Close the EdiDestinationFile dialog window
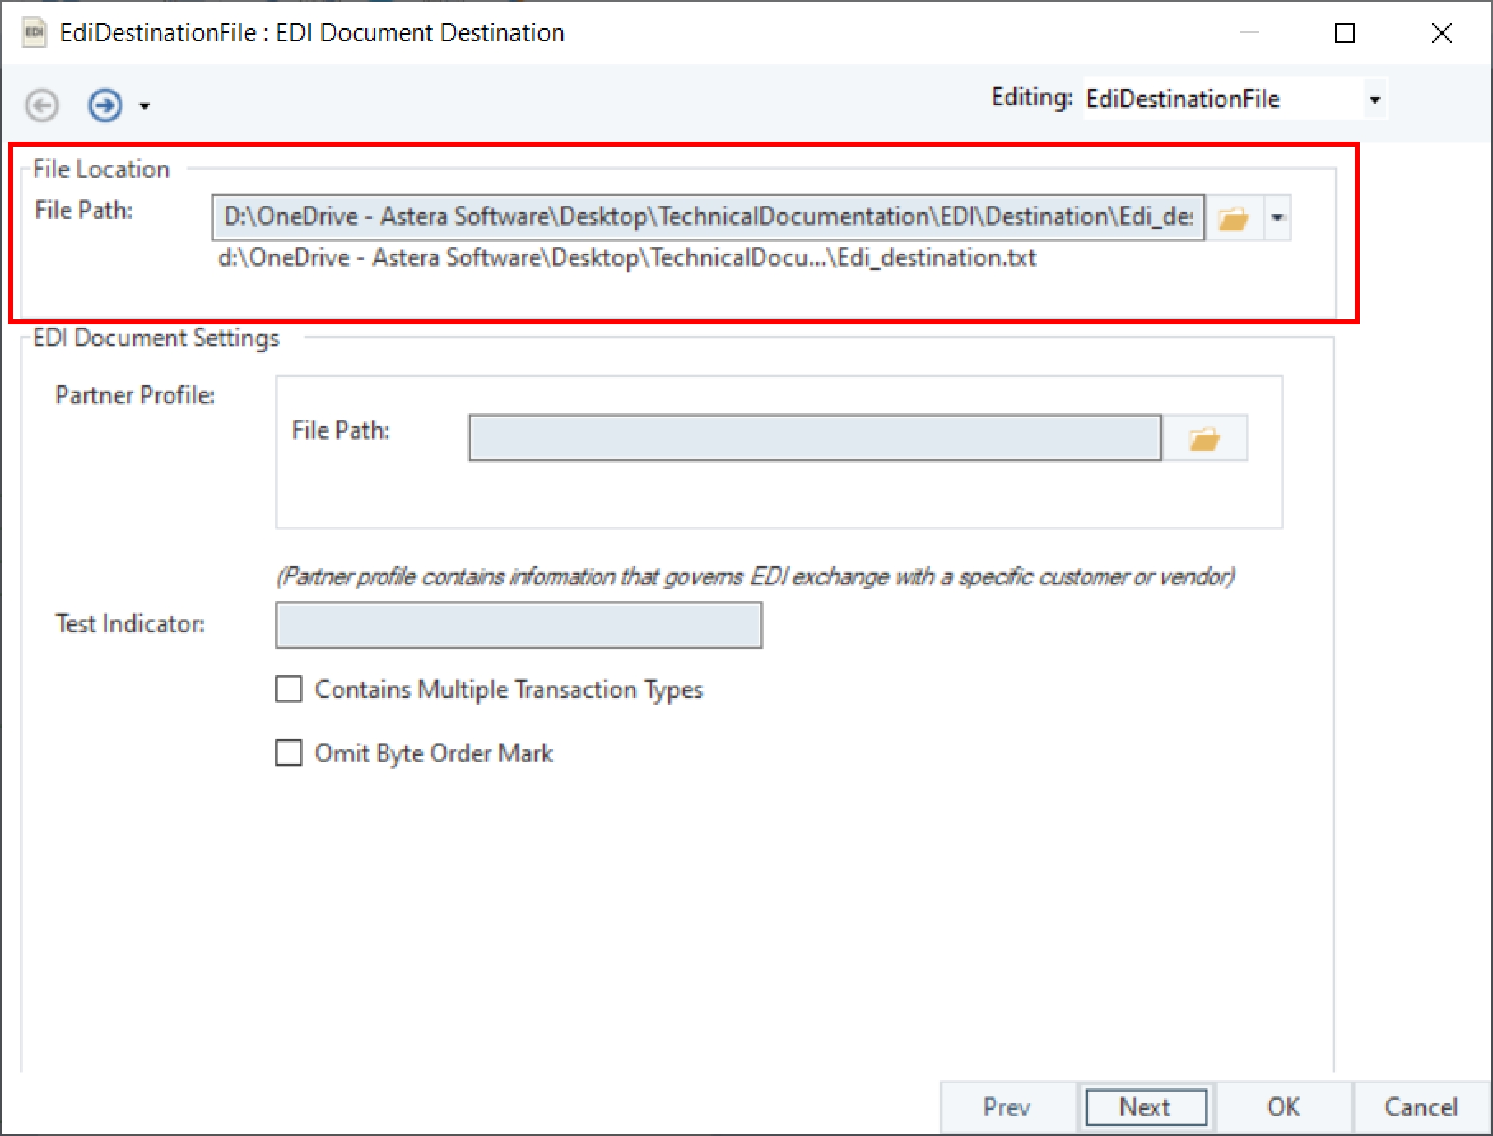This screenshot has width=1493, height=1136. coord(1441,33)
